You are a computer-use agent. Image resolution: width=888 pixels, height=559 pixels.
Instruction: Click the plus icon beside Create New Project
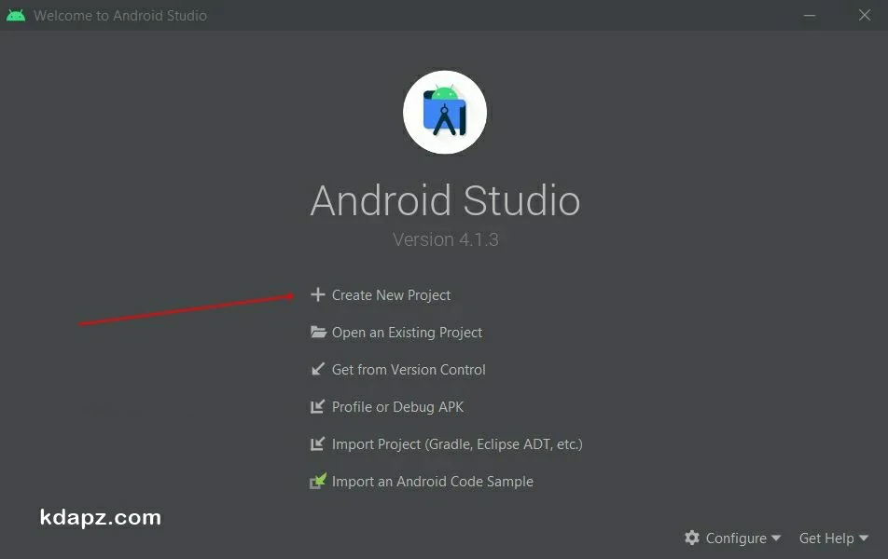317,295
